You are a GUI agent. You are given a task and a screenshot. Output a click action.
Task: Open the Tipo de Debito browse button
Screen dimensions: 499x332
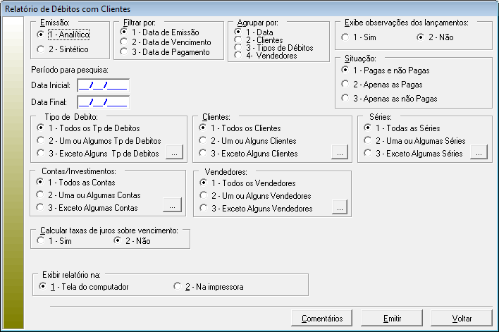click(x=173, y=153)
